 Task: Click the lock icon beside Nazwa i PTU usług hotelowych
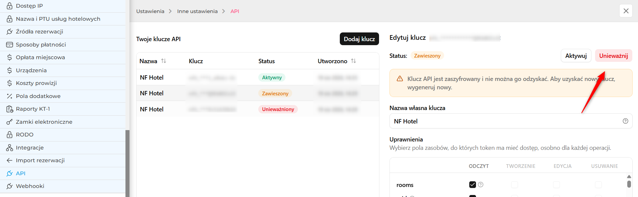click(9, 19)
